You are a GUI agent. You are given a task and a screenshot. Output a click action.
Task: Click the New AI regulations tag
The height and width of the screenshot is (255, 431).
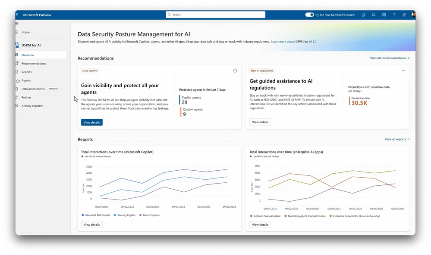262,71
